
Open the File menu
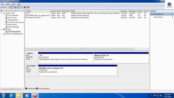click(2, 4)
